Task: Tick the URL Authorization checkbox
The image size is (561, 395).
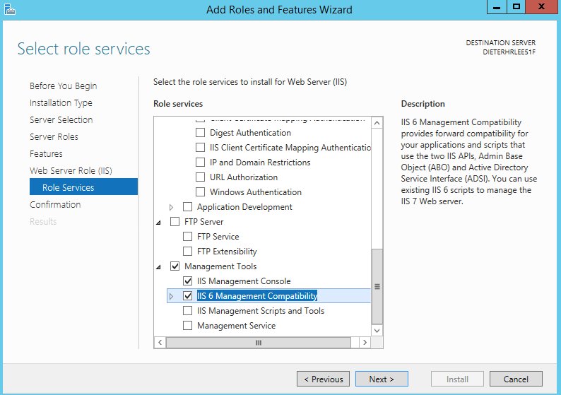Action: point(201,177)
